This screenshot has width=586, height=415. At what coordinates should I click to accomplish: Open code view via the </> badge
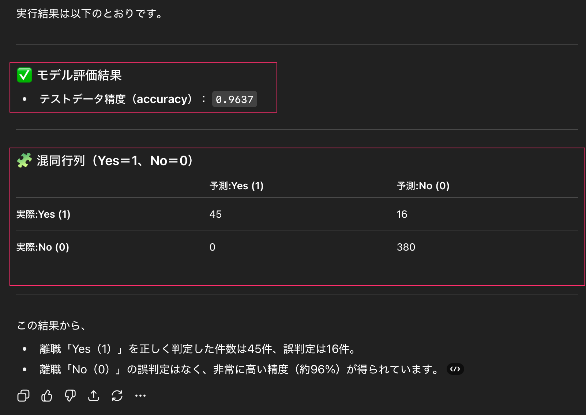point(455,369)
